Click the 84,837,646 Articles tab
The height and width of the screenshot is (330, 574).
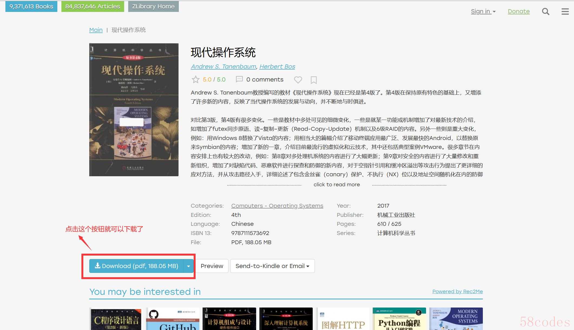click(x=93, y=6)
